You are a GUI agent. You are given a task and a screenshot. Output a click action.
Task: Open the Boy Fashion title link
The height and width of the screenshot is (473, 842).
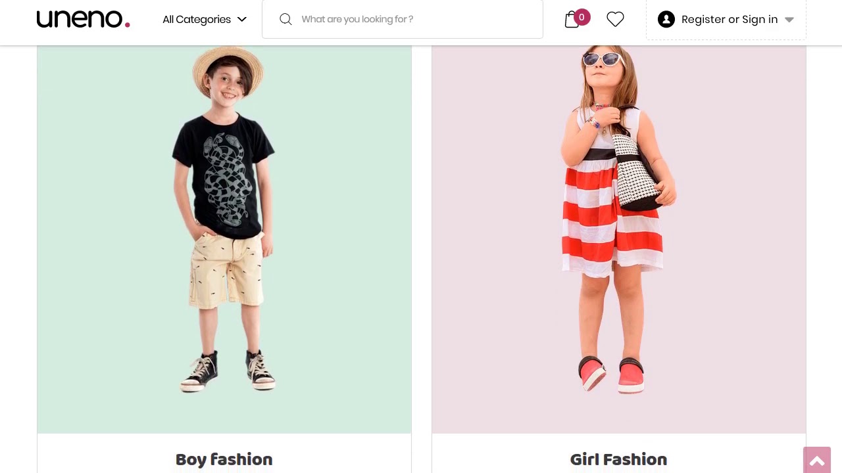click(224, 459)
